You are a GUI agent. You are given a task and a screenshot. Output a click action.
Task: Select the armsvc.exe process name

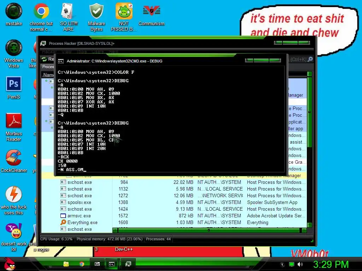tap(79, 216)
